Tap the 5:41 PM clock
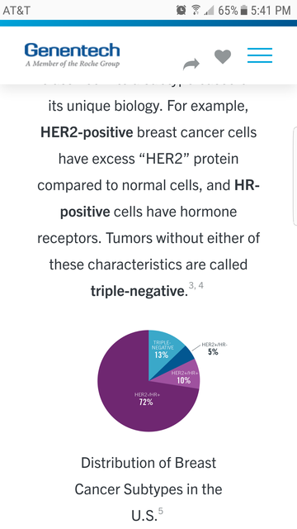Screen dimensions: 297x529 point(271,11)
